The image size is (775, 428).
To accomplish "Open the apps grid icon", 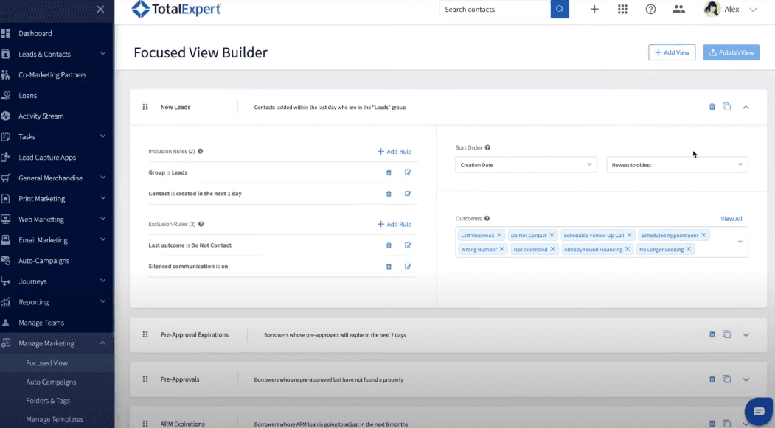I will [622, 10].
